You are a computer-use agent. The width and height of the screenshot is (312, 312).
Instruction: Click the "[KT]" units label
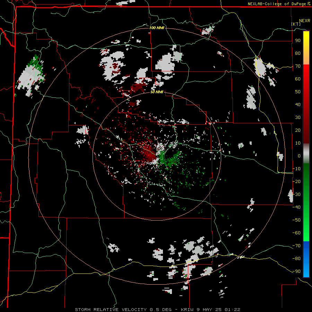[296, 24]
